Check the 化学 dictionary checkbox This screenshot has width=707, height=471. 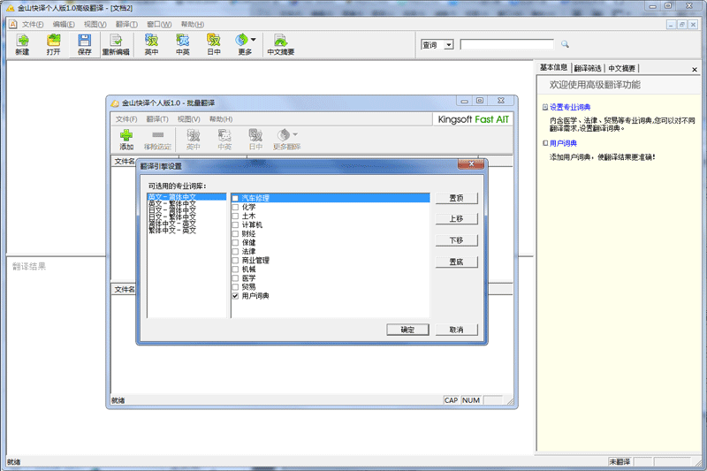(235, 207)
